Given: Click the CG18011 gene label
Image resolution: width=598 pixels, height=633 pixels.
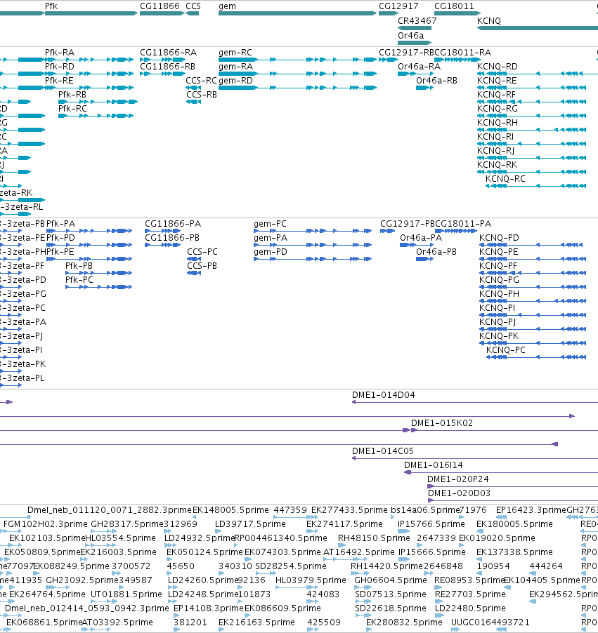Looking at the screenshot, I should coord(454,6).
